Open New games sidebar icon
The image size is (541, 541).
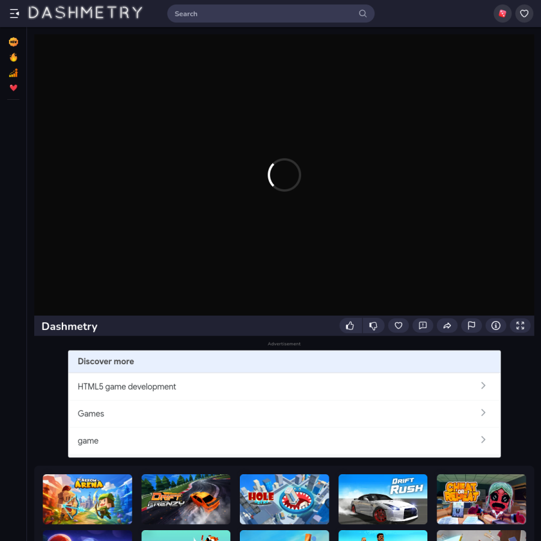point(13,41)
